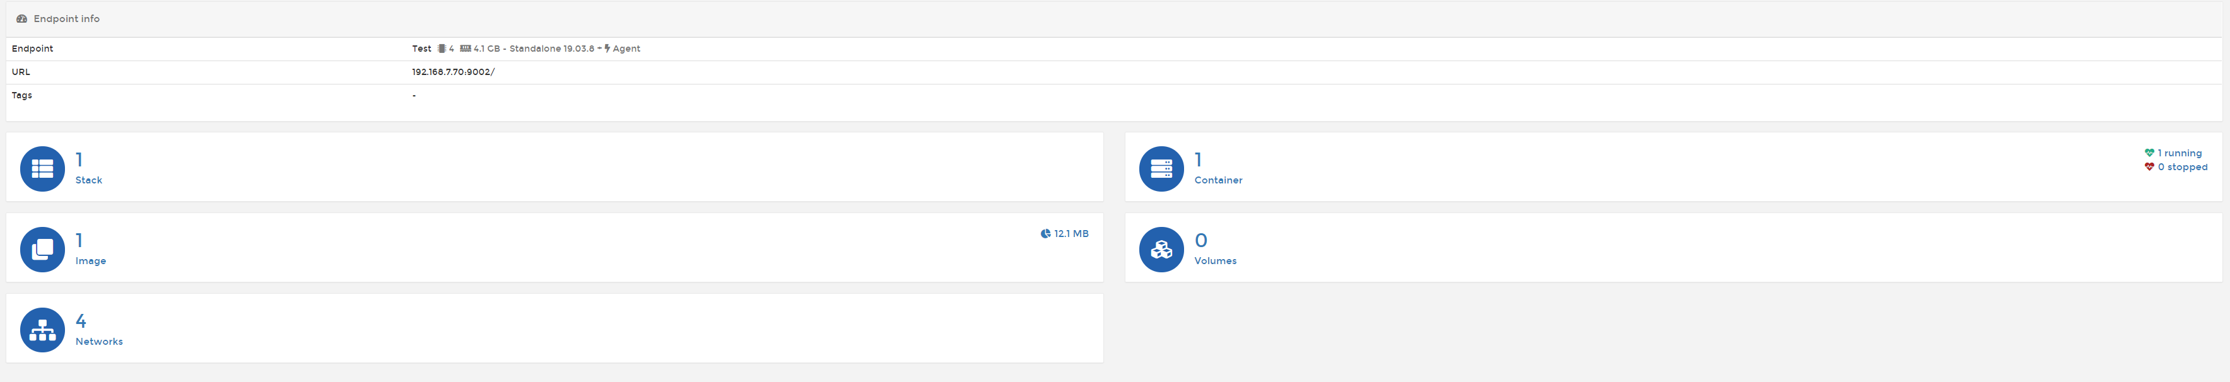Open the Networks link
This screenshot has height=382, width=2230.
(98, 342)
